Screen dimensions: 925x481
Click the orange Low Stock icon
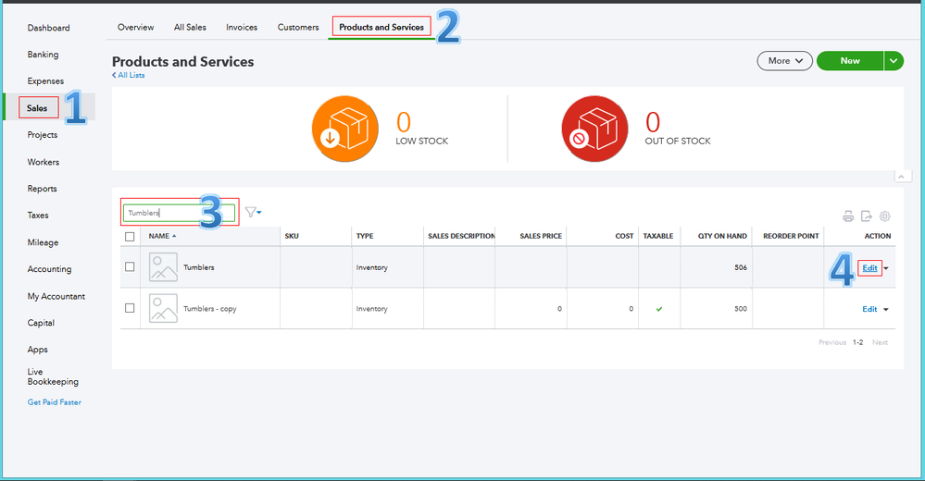(345, 129)
